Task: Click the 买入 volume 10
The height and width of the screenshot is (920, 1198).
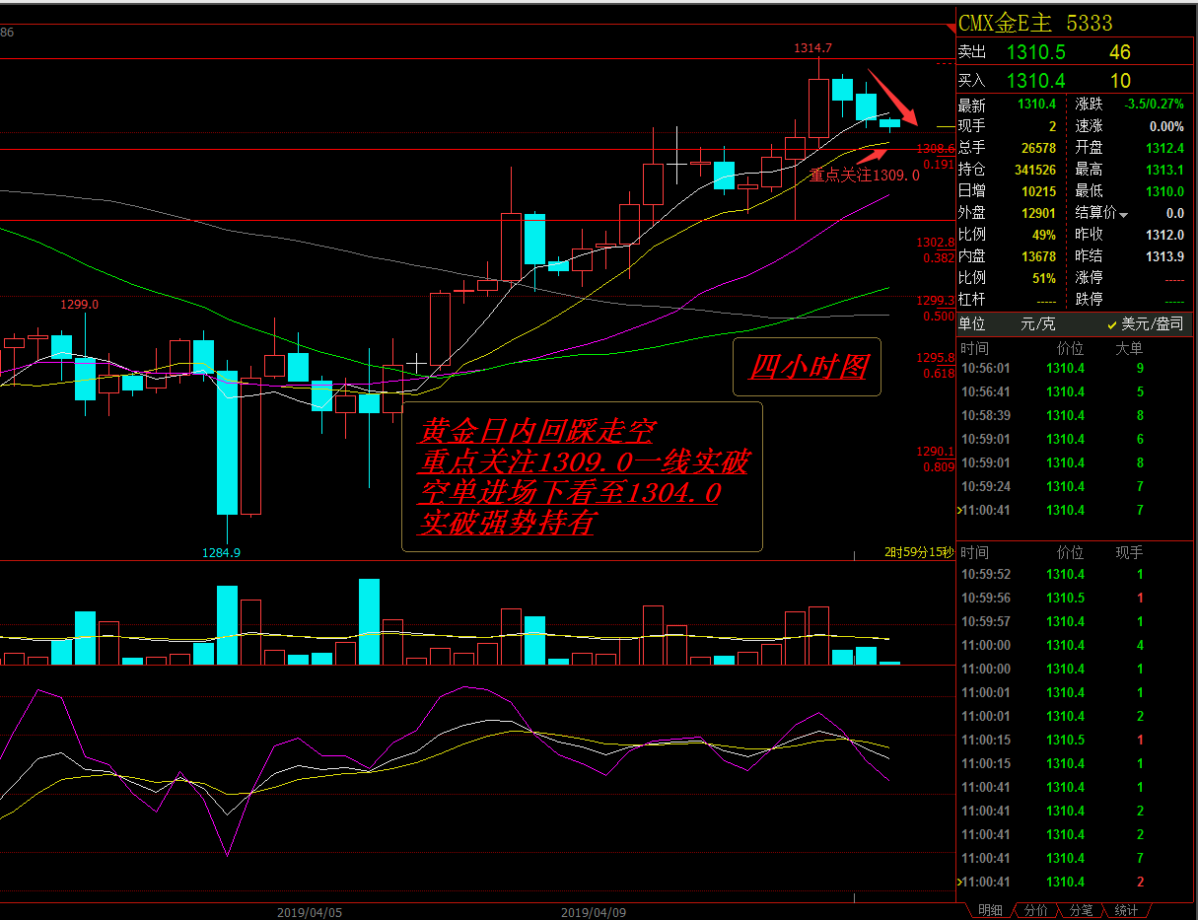Action: click(1120, 81)
